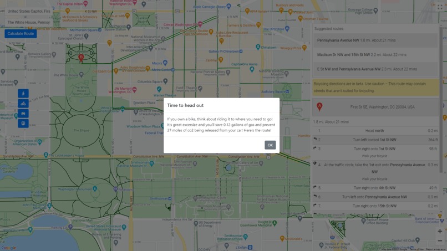
Task: Open the Google logo link
Action: click(8, 248)
